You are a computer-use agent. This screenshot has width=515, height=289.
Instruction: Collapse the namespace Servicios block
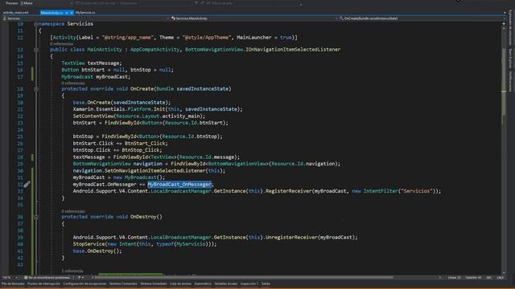click(x=35, y=24)
